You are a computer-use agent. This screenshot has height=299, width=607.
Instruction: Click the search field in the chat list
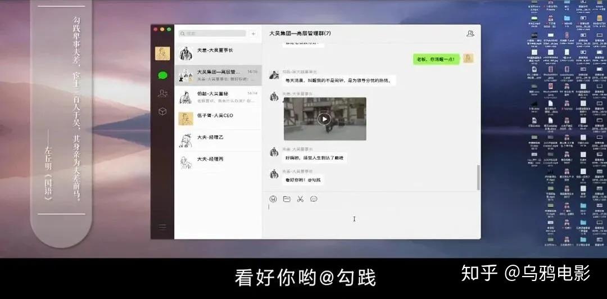click(212, 34)
